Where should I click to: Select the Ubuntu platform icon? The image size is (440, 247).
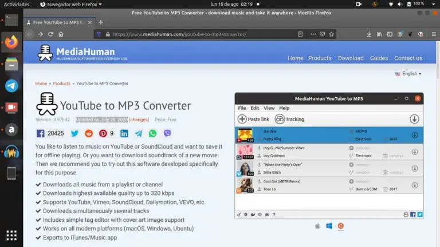click(341, 226)
